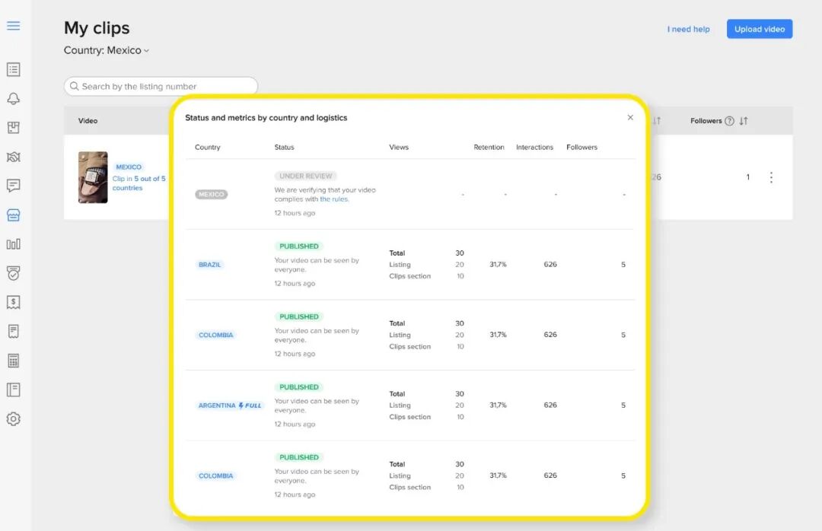The image size is (822, 531).
Task: Open the rules link in Mexico status
Action: click(335, 199)
